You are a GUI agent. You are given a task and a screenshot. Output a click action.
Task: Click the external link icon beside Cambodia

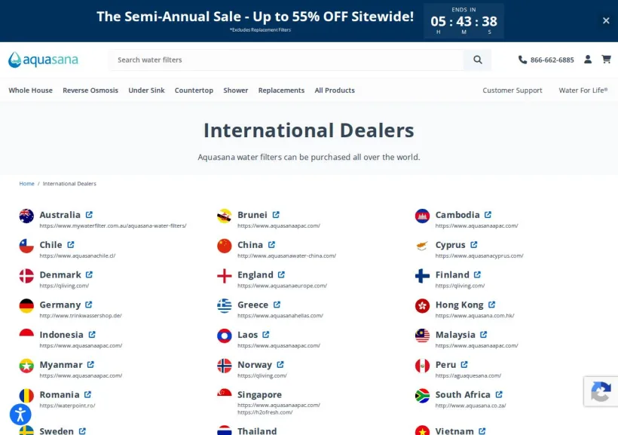pyautogui.click(x=488, y=215)
